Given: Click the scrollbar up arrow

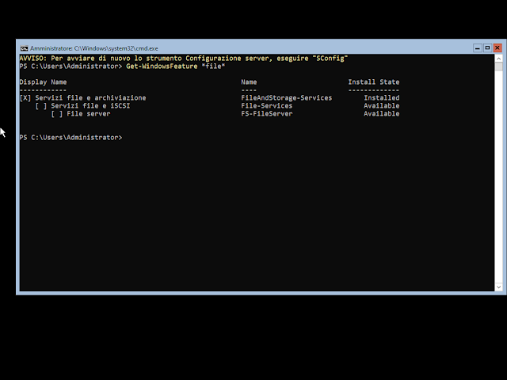Looking at the screenshot, I should [498, 59].
